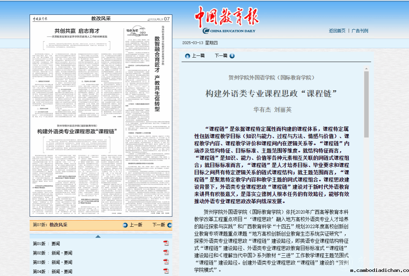Image resolution: width=409 pixels, height=276 pixels.
Task: Click the China Education Daily logo
Action: coord(227,20)
